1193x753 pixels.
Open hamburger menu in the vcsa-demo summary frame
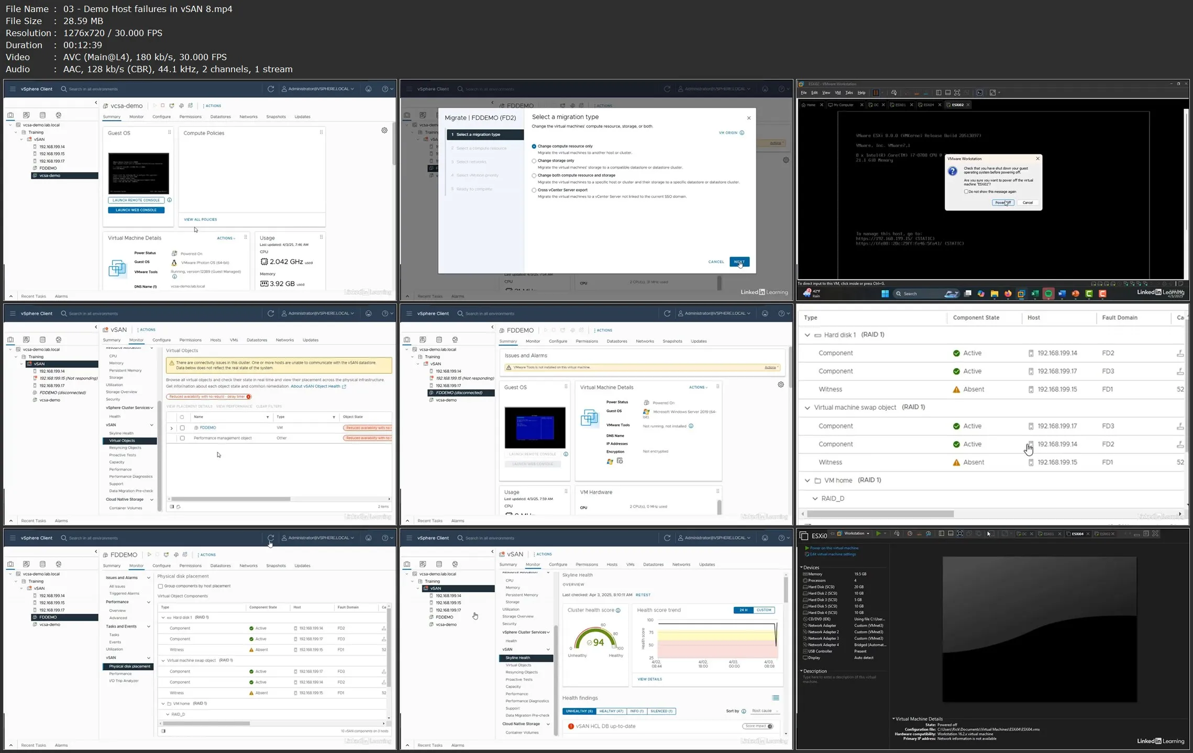click(x=13, y=89)
